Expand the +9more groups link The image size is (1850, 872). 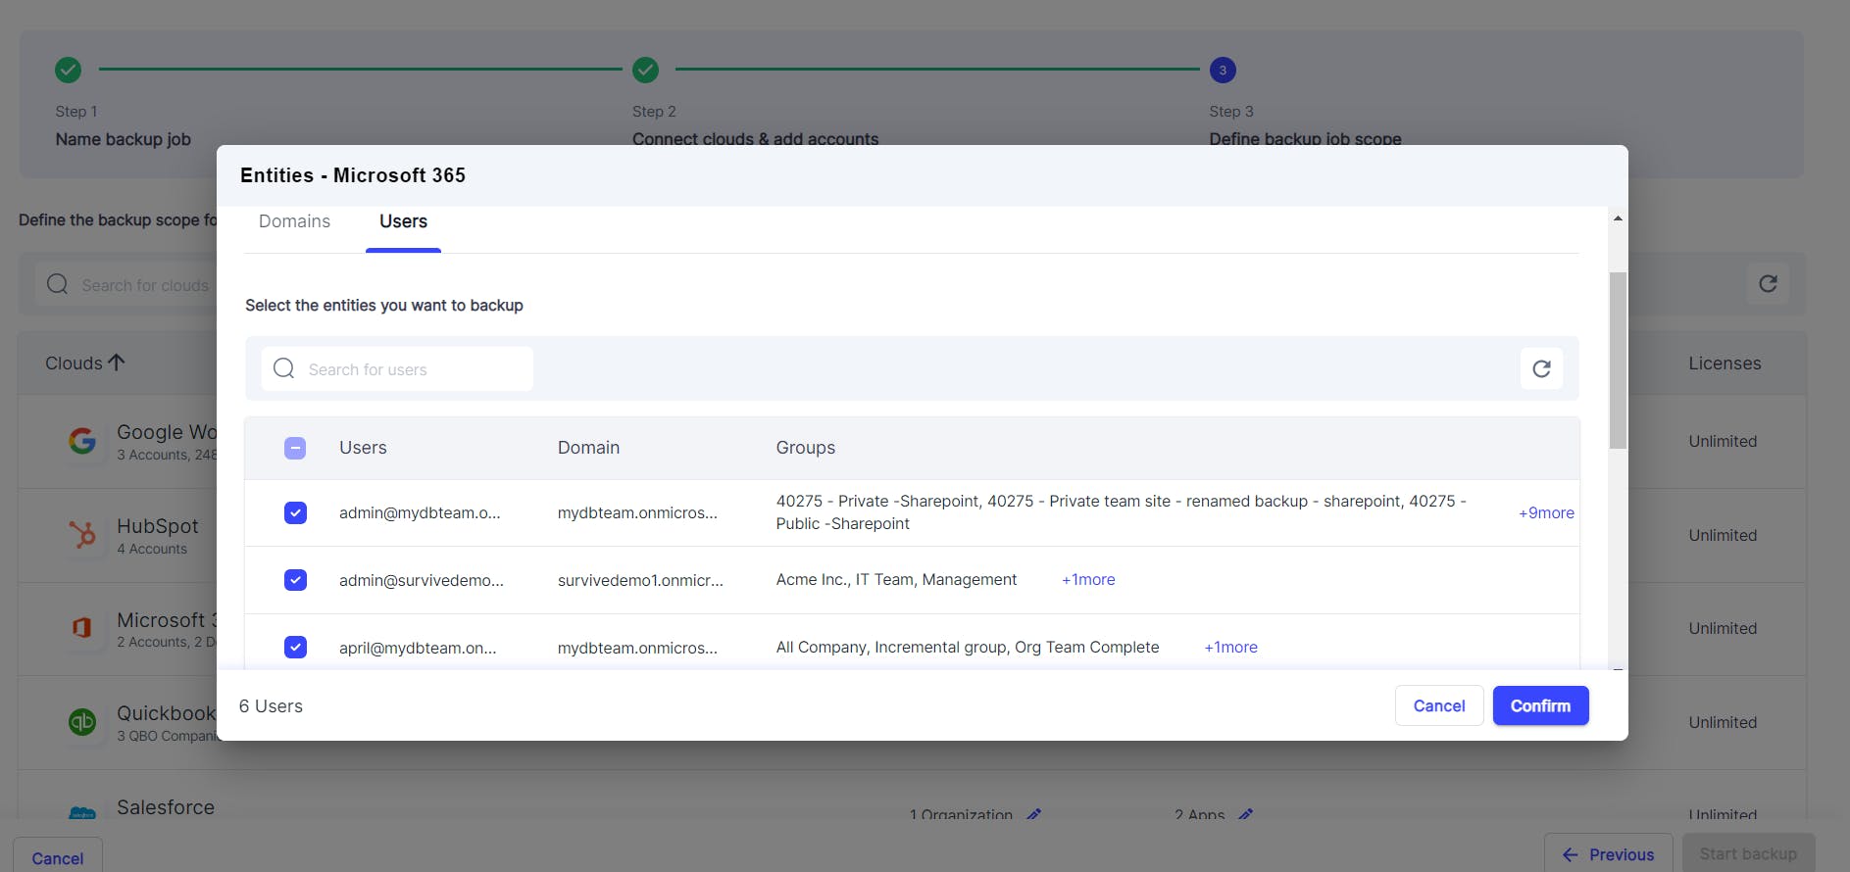click(x=1546, y=512)
